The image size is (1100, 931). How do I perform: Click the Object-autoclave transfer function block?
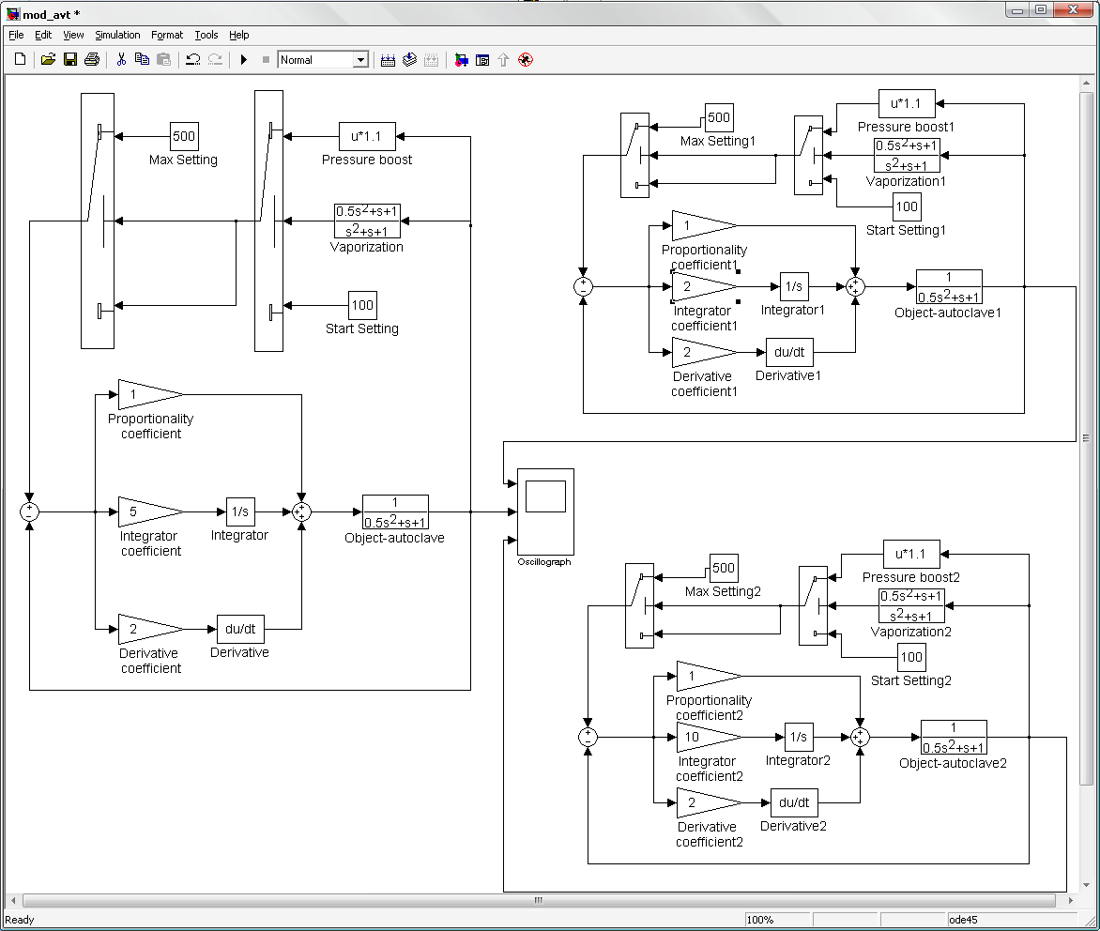395,512
